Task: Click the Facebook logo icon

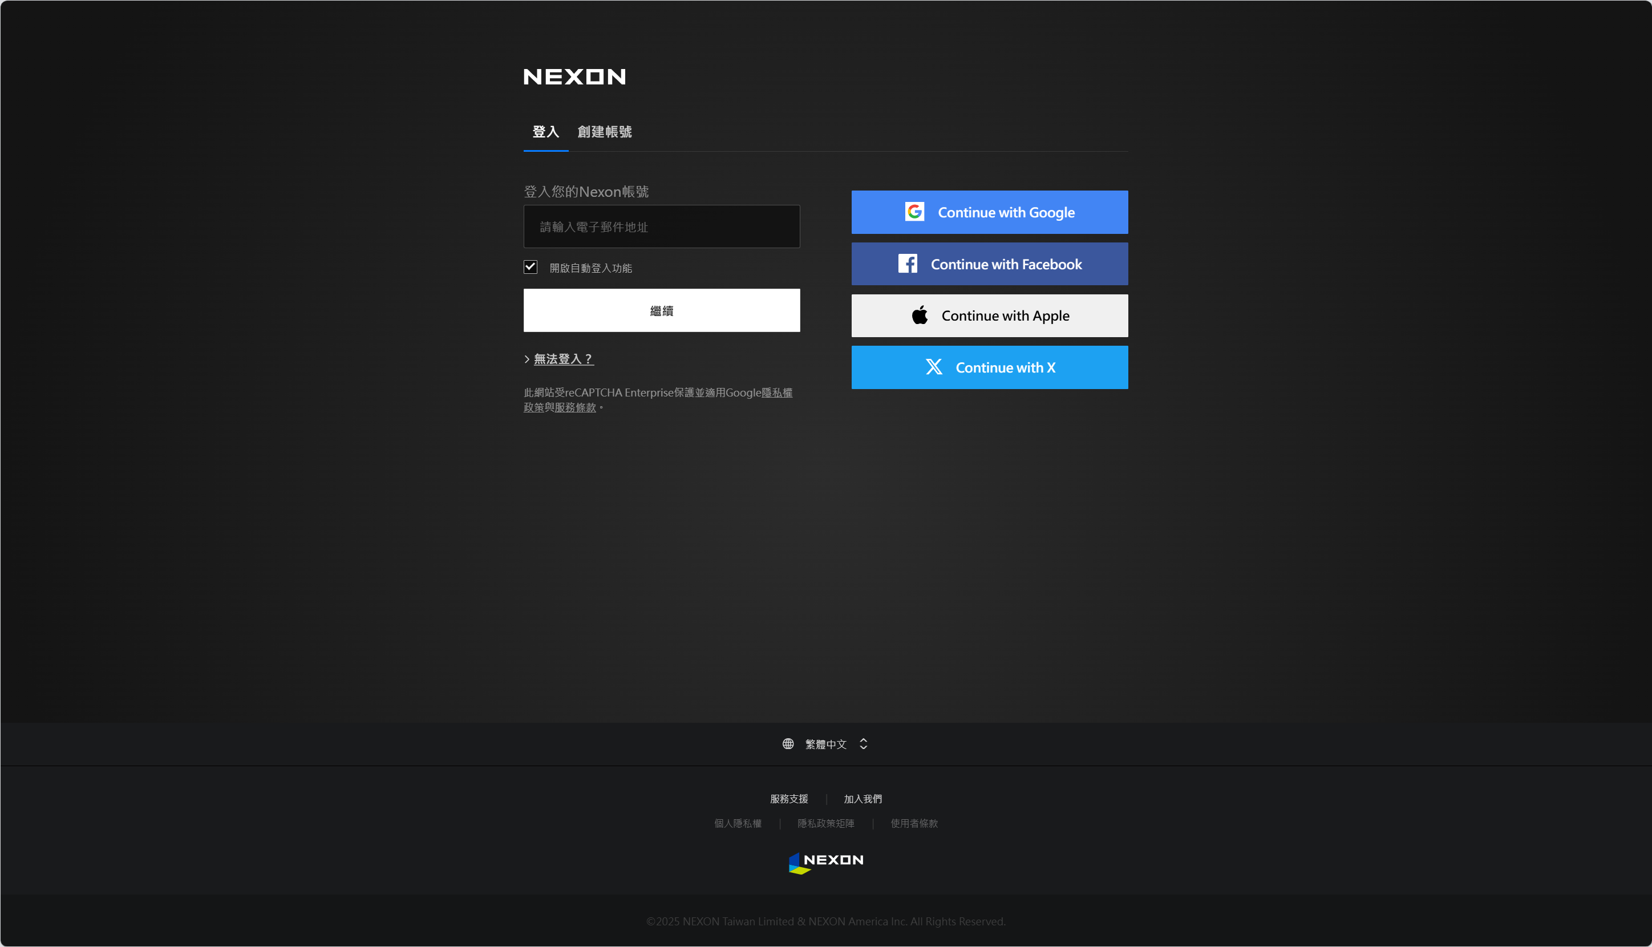Action: [x=908, y=264]
